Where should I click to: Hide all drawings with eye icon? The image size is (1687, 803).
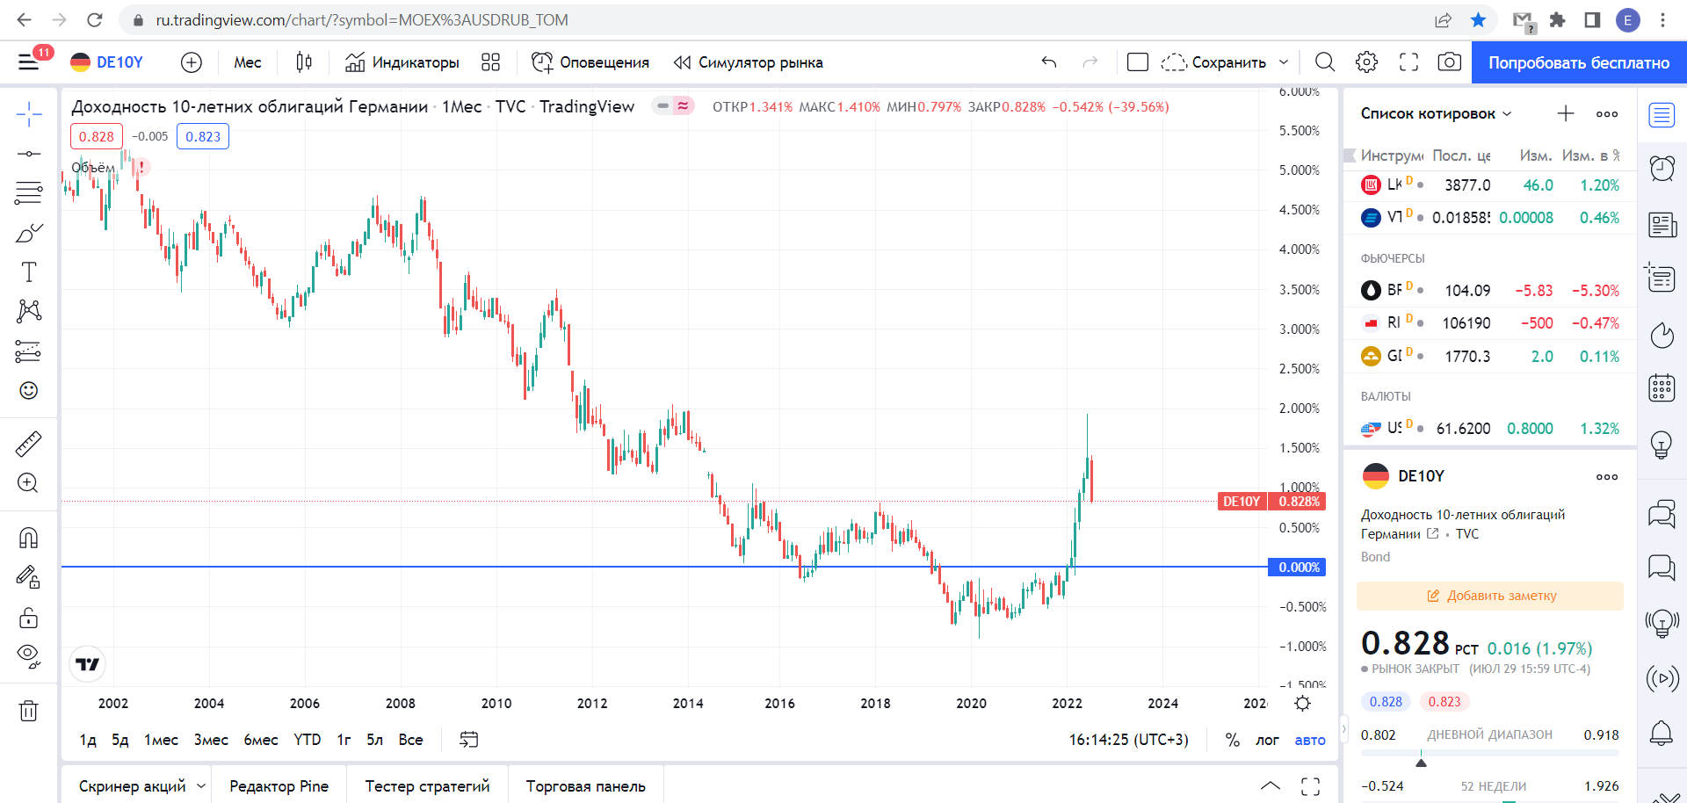pos(29,656)
